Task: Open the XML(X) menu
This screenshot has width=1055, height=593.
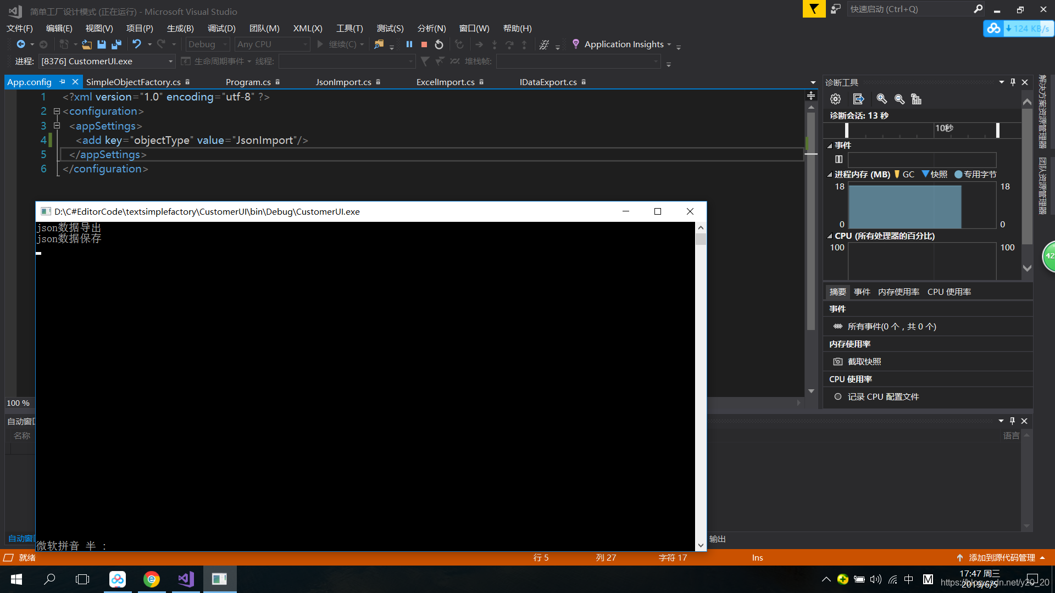Action: [x=308, y=29]
